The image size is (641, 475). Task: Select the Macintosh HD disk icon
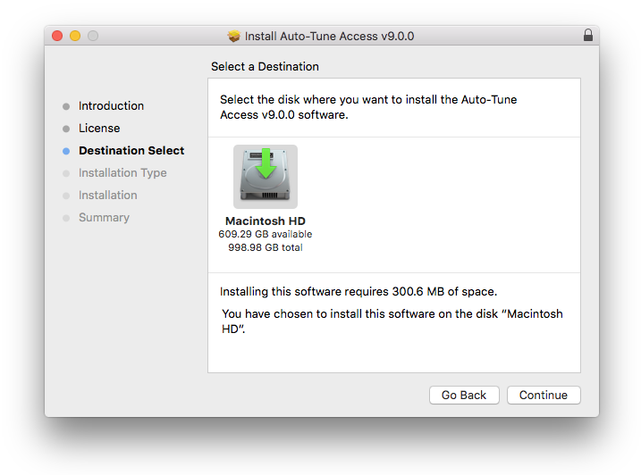click(266, 177)
